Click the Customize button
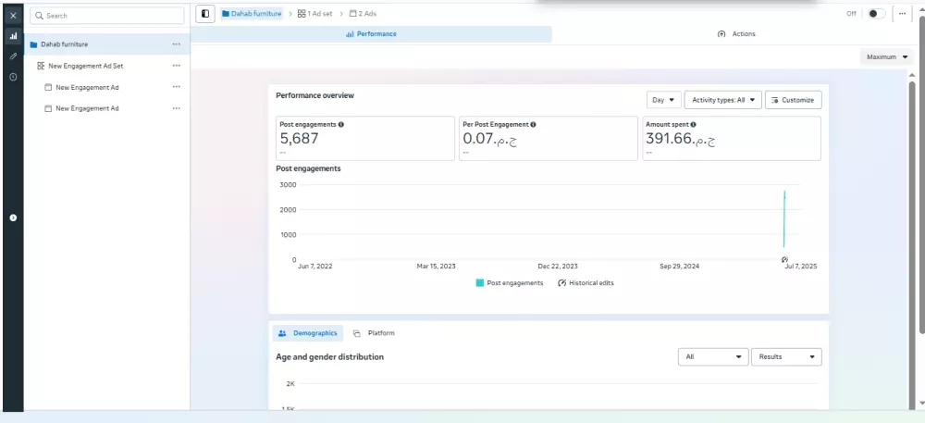925x423 pixels. (793, 100)
